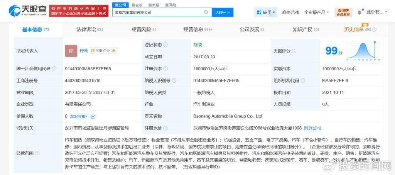Open the 商务合作 link
395x175 pixels.
pos(290,12)
